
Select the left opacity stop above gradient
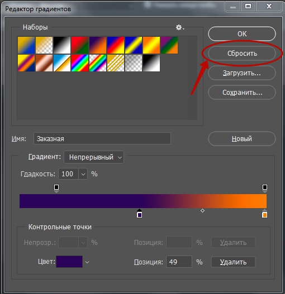pyautogui.click(x=56, y=188)
